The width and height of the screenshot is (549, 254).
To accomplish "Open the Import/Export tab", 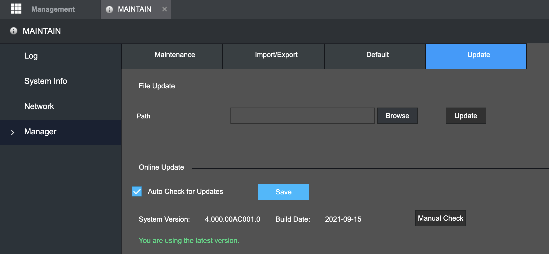I will click(273, 56).
